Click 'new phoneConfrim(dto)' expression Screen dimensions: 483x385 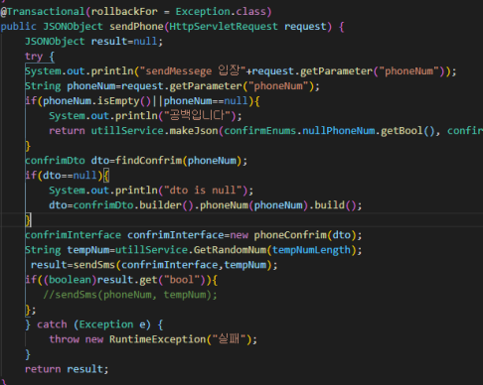click(293, 235)
